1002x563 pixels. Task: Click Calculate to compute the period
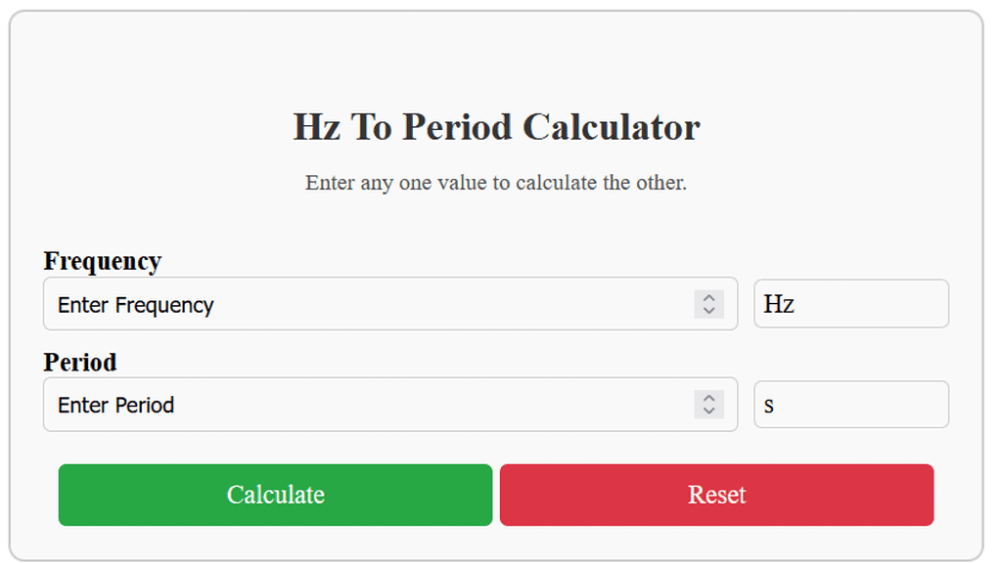[x=275, y=495]
